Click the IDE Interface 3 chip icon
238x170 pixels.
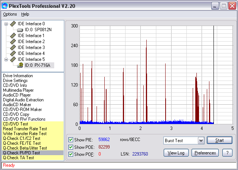13,48
